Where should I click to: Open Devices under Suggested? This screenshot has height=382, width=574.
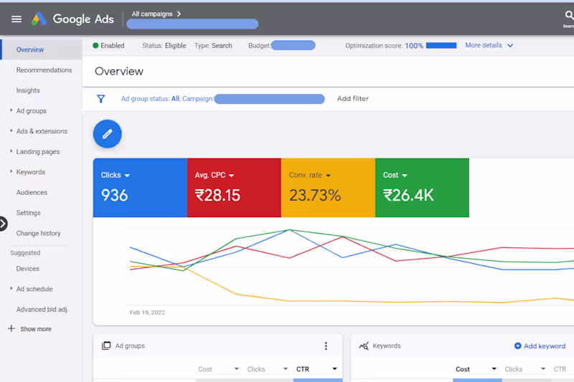tap(27, 269)
